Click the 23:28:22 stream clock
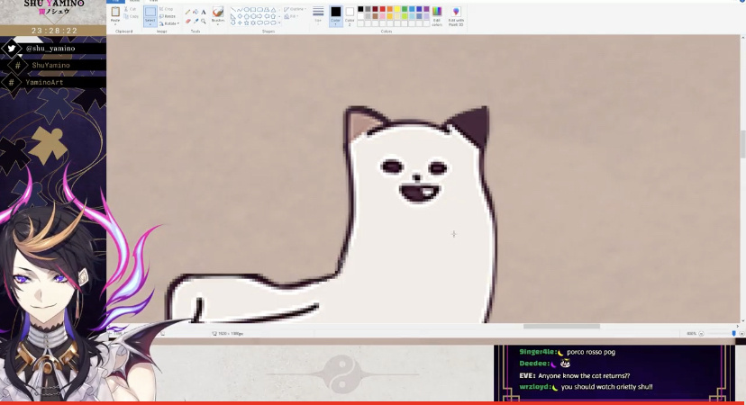This screenshot has width=746, height=405. (54, 31)
